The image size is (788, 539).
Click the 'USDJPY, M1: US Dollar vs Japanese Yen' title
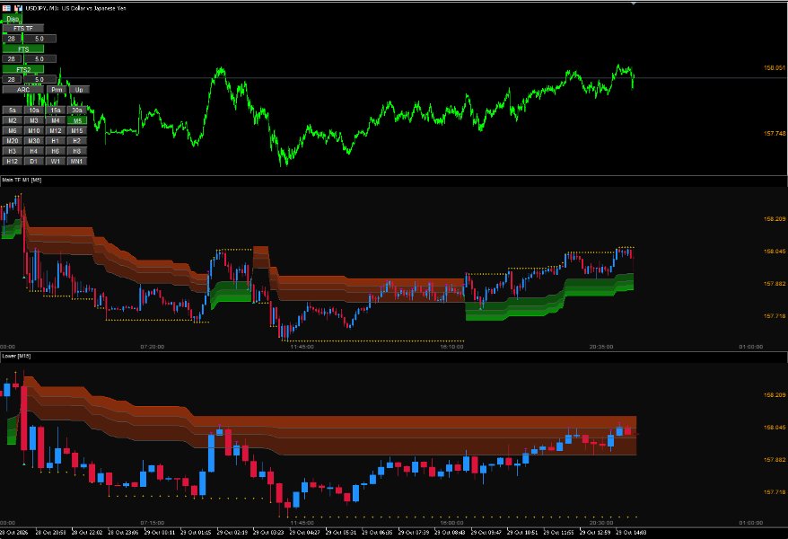pos(75,9)
